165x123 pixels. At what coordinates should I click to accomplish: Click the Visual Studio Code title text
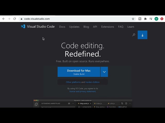click(41, 26)
